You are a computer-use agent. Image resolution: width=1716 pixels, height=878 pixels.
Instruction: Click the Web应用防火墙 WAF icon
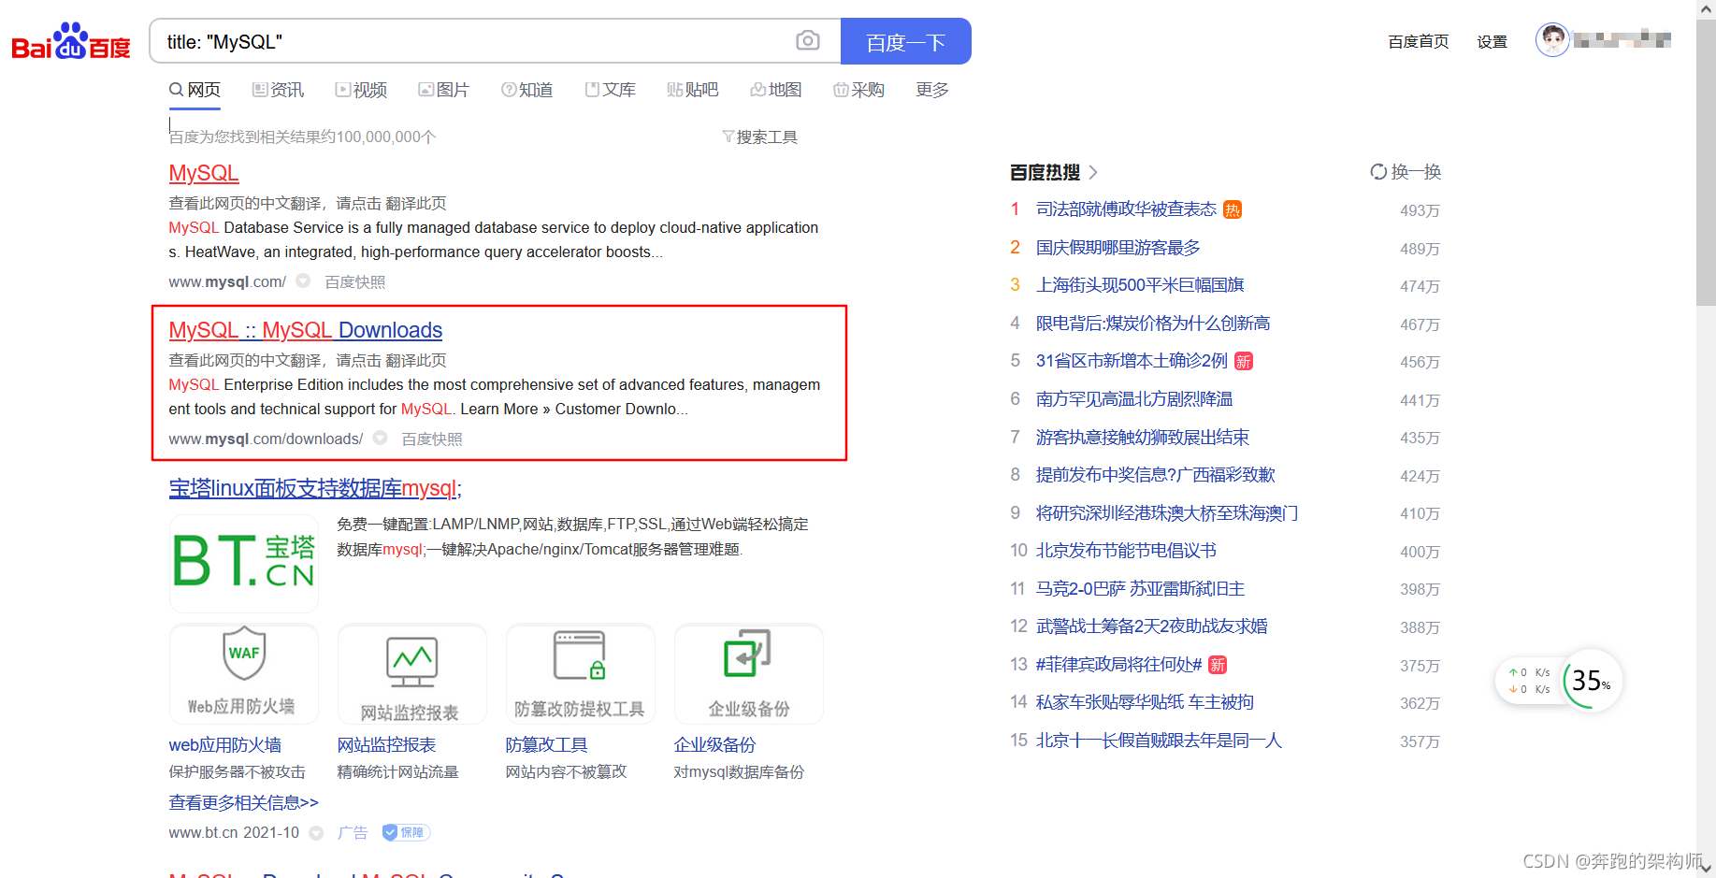[x=244, y=673]
